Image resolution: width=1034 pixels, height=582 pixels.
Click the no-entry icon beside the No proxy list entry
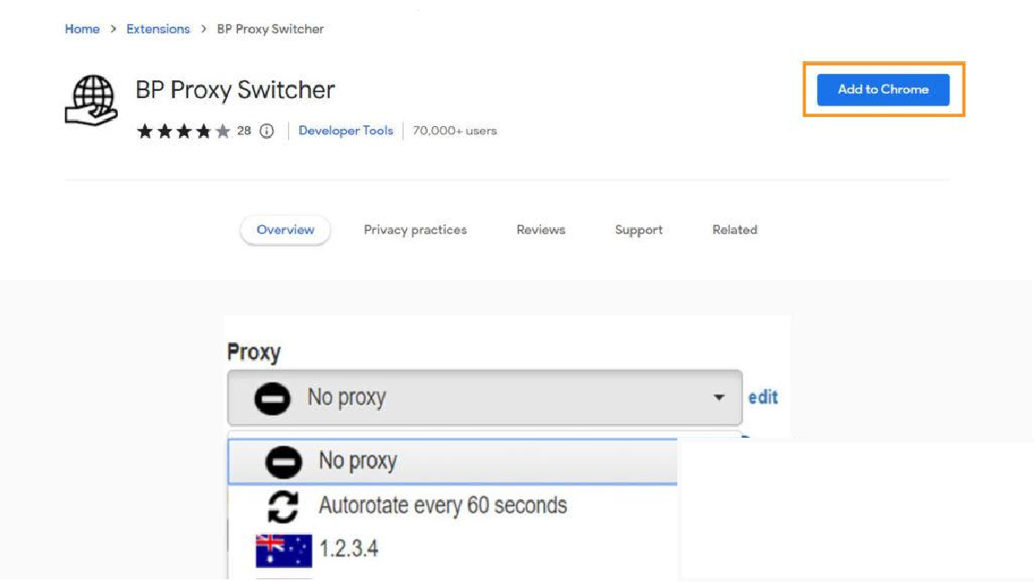(284, 461)
